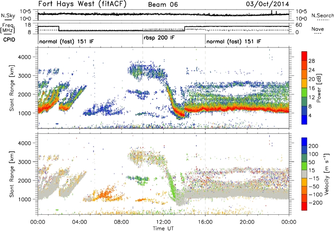The image size is (334, 231).
Task: Click the 'Beam 06' label
Action: pyautogui.click(x=163, y=5)
